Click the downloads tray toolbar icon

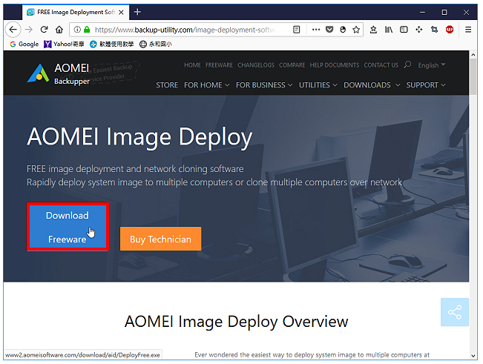click(373, 30)
